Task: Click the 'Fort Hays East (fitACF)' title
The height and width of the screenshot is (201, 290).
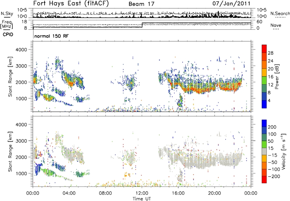Action: tap(71, 4)
